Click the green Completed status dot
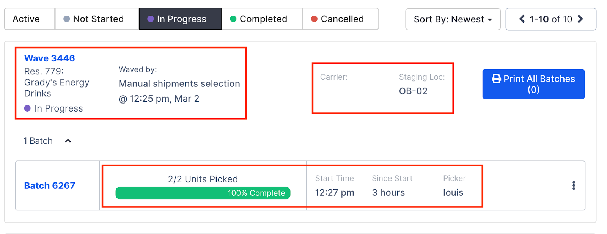Viewport: 607px width, 234px height. 233,19
